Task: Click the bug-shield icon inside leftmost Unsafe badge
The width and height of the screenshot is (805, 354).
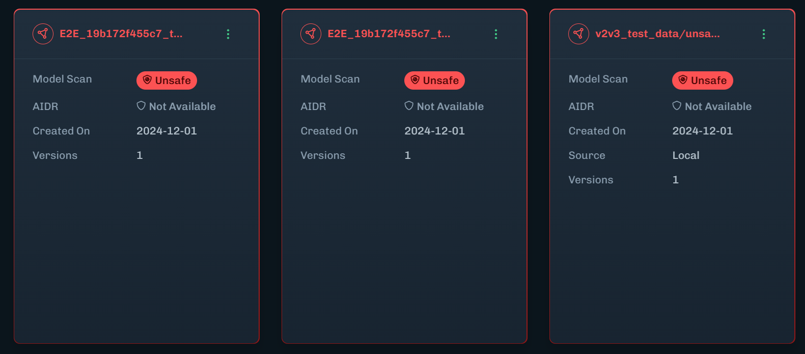Action: tap(147, 80)
